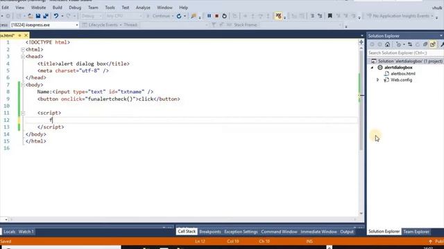Click the blue Refresh browser icon

pos(179,16)
